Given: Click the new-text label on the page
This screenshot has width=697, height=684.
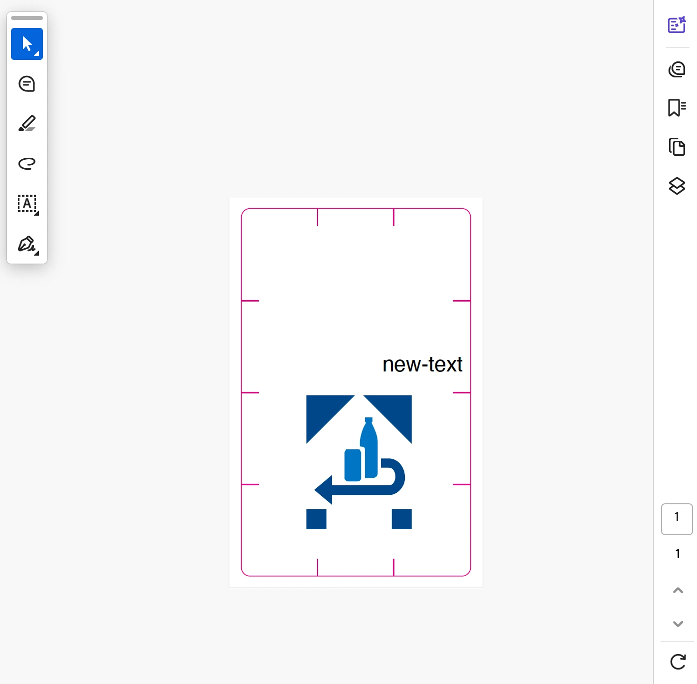Looking at the screenshot, I should pyautogui.click(x=422, y=364).
